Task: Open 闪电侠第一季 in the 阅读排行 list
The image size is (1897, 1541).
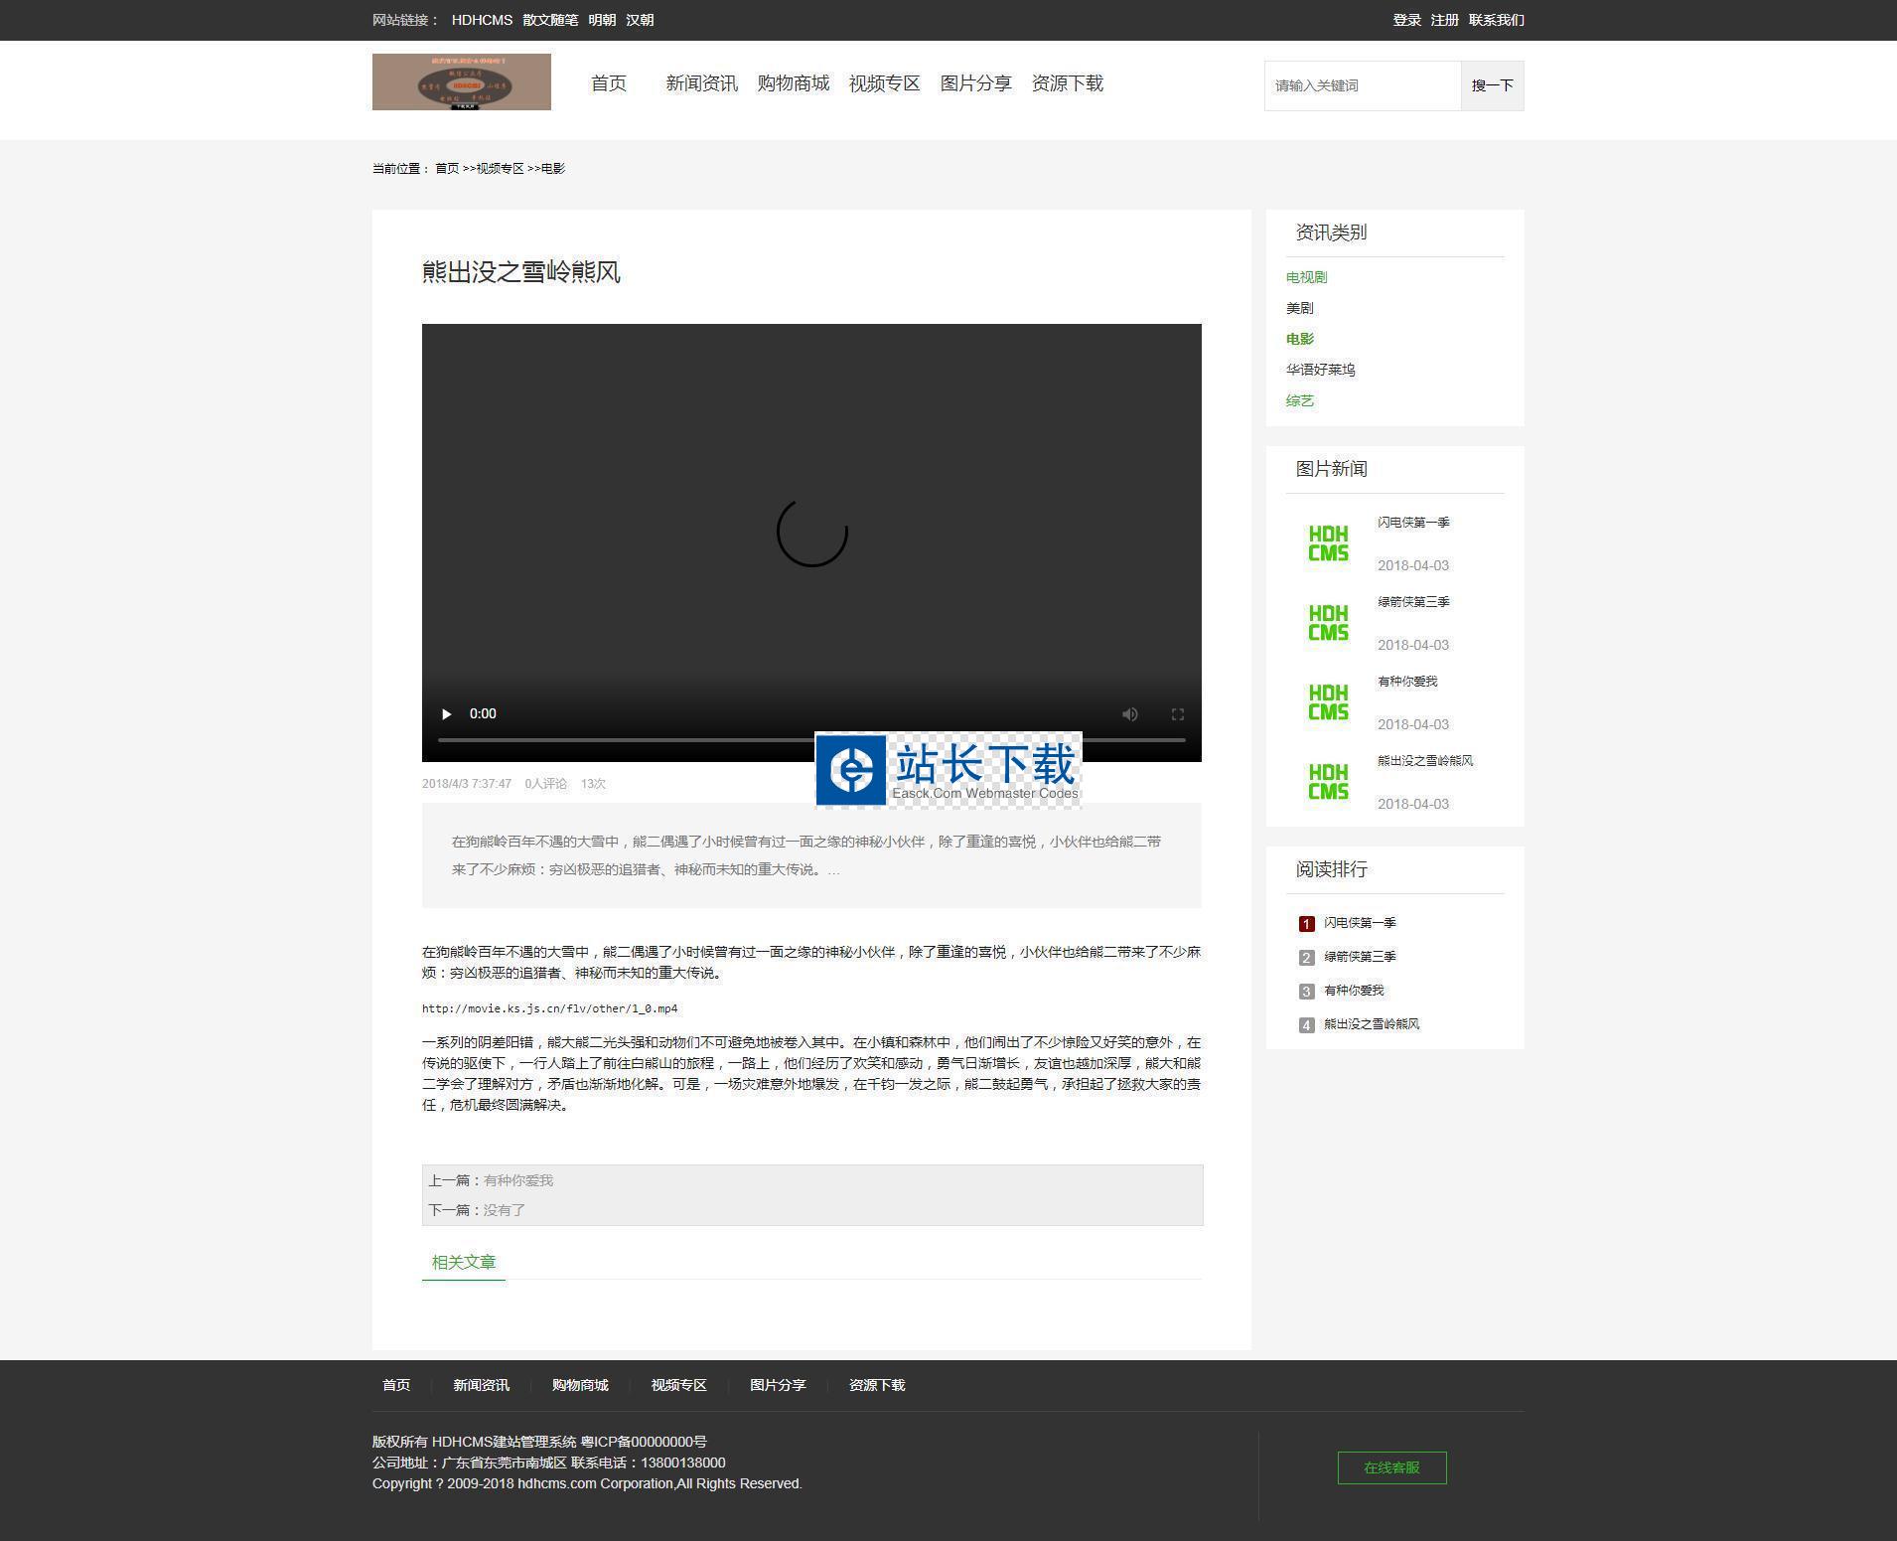Action: [x=1360, y=923]
